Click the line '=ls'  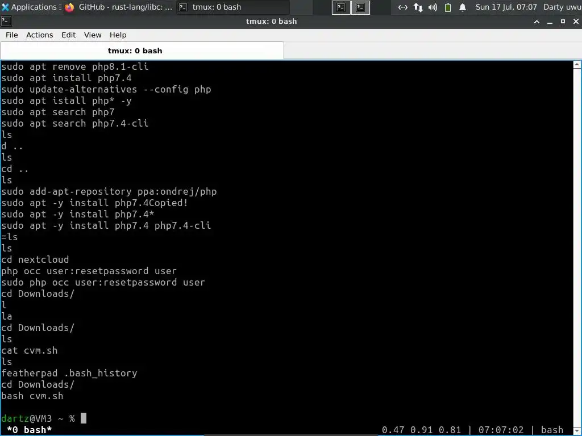(x=9, y=237)
